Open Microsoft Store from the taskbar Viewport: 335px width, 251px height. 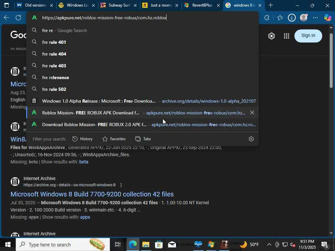[x=159, y=244]
